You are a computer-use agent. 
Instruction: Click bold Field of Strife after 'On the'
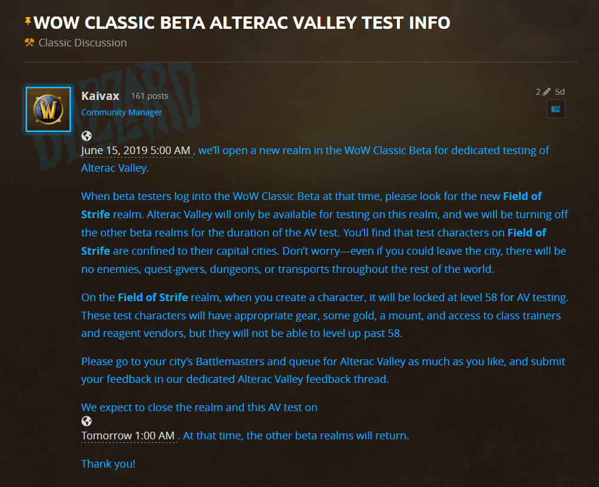[153, 297]
